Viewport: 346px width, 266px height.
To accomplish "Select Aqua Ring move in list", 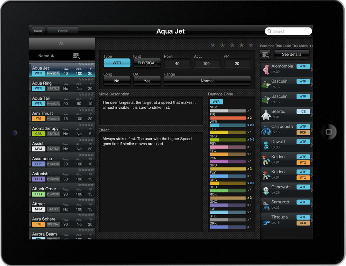I will click(x=62, y=85).
